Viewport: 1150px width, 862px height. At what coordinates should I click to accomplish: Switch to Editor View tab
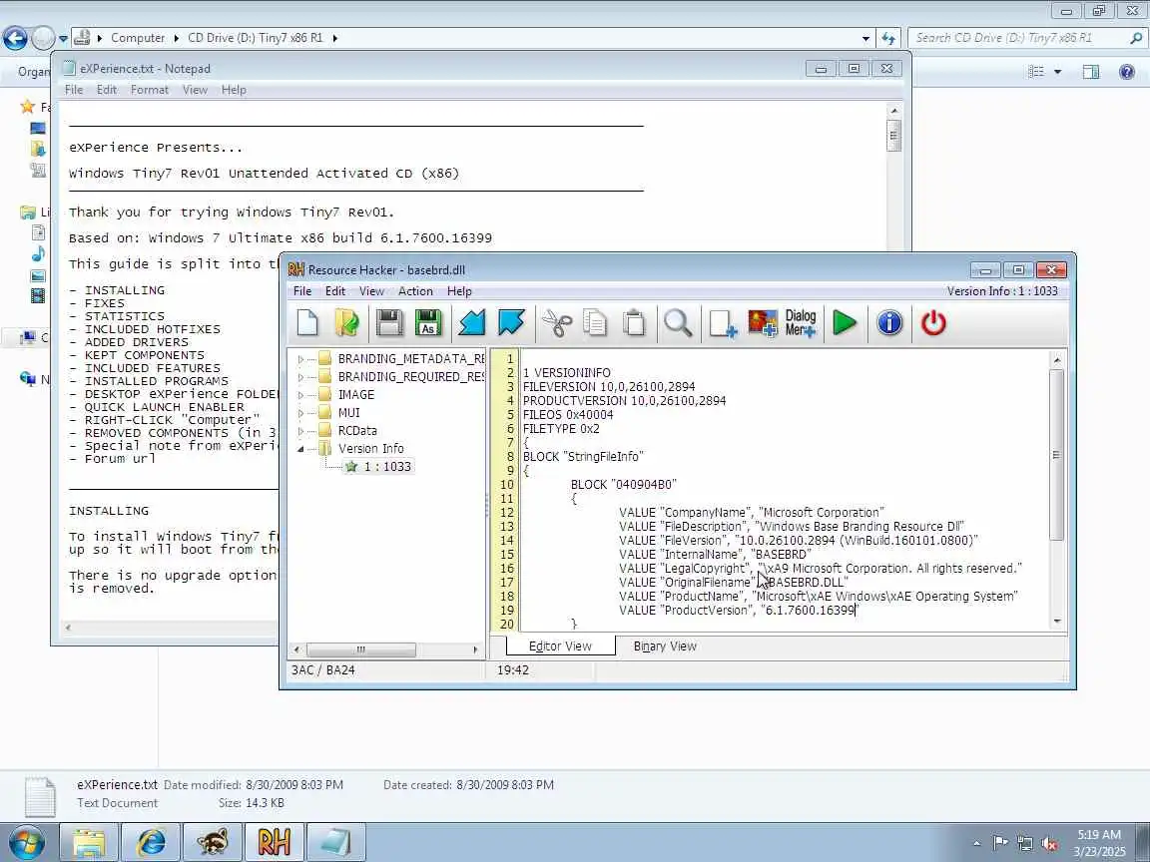560,646
